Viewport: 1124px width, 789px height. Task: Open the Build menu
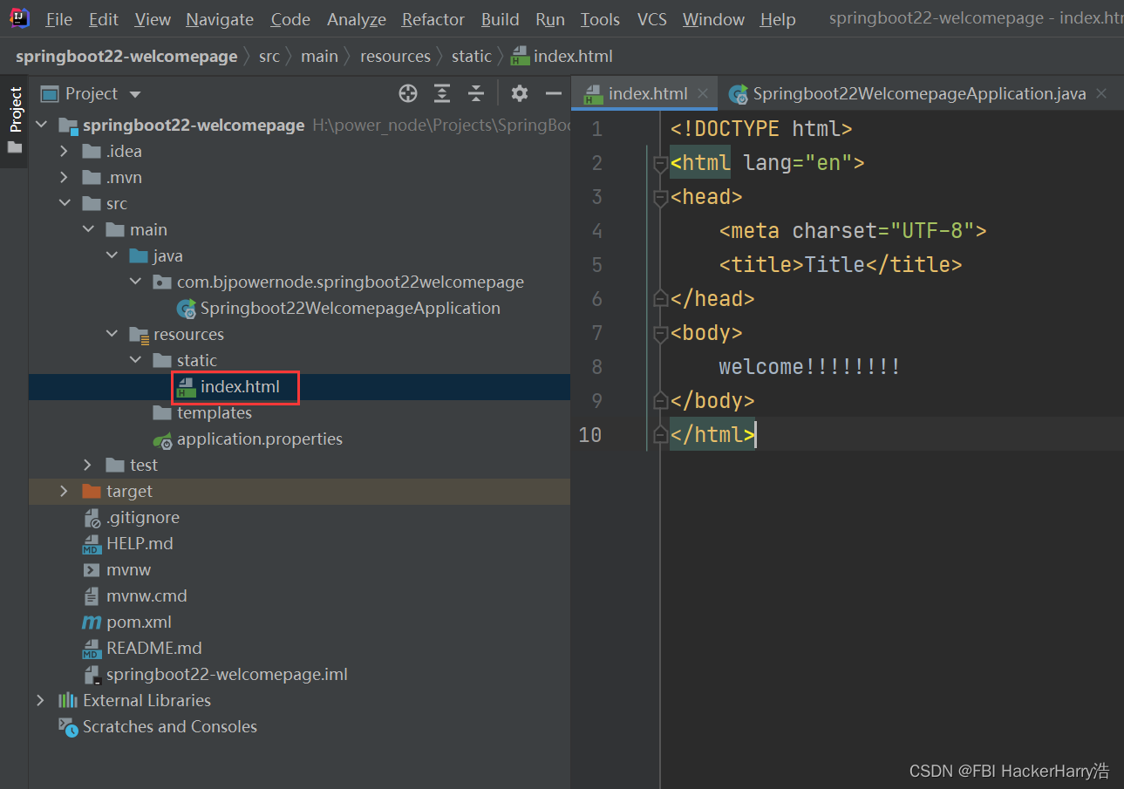click(x=501, y=19)
